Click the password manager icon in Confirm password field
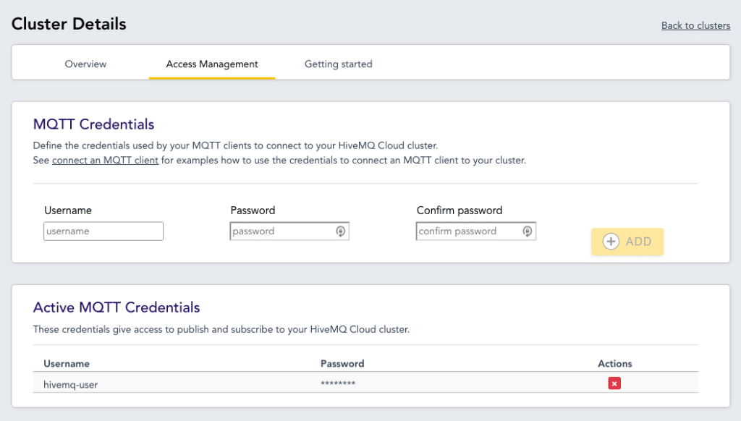741x421 pixels. pyautogui.click(x=527, y=231)
